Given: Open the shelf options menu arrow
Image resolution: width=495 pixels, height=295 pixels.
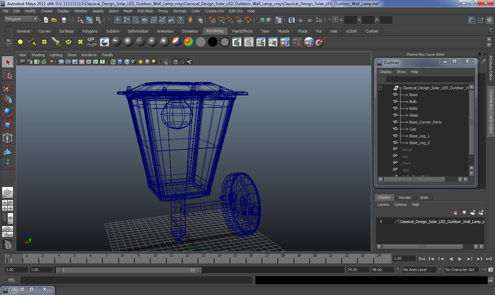Looking at the screenshot, I should click(9, 46).
